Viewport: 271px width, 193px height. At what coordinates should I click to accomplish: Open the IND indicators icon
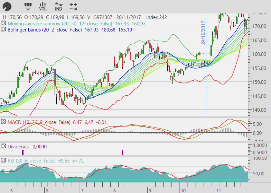(58, 6)
